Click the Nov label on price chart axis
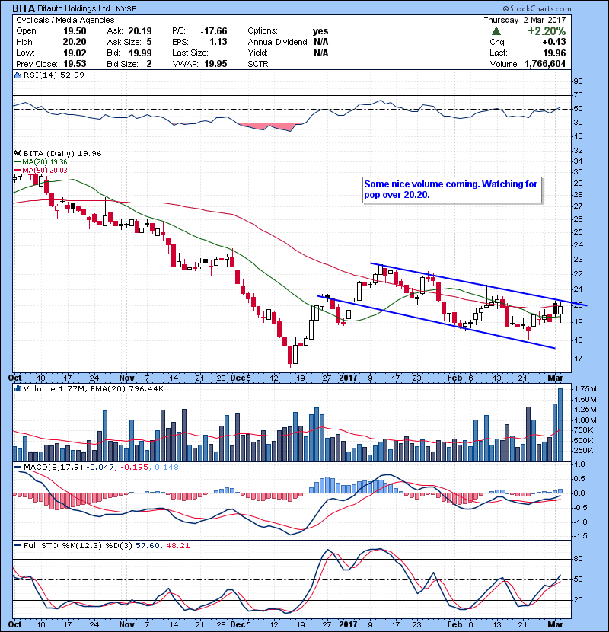 click(126, 378)
